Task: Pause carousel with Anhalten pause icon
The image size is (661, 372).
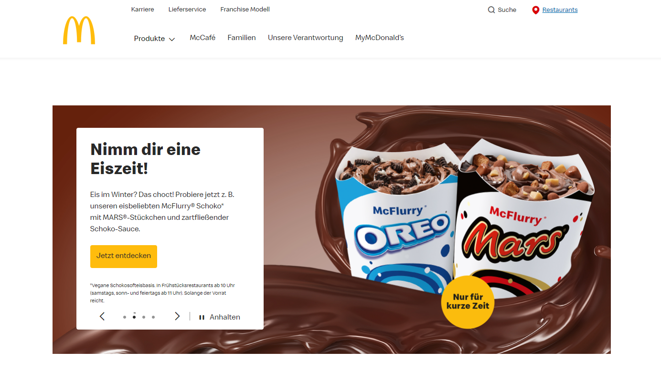Action: 202,317
